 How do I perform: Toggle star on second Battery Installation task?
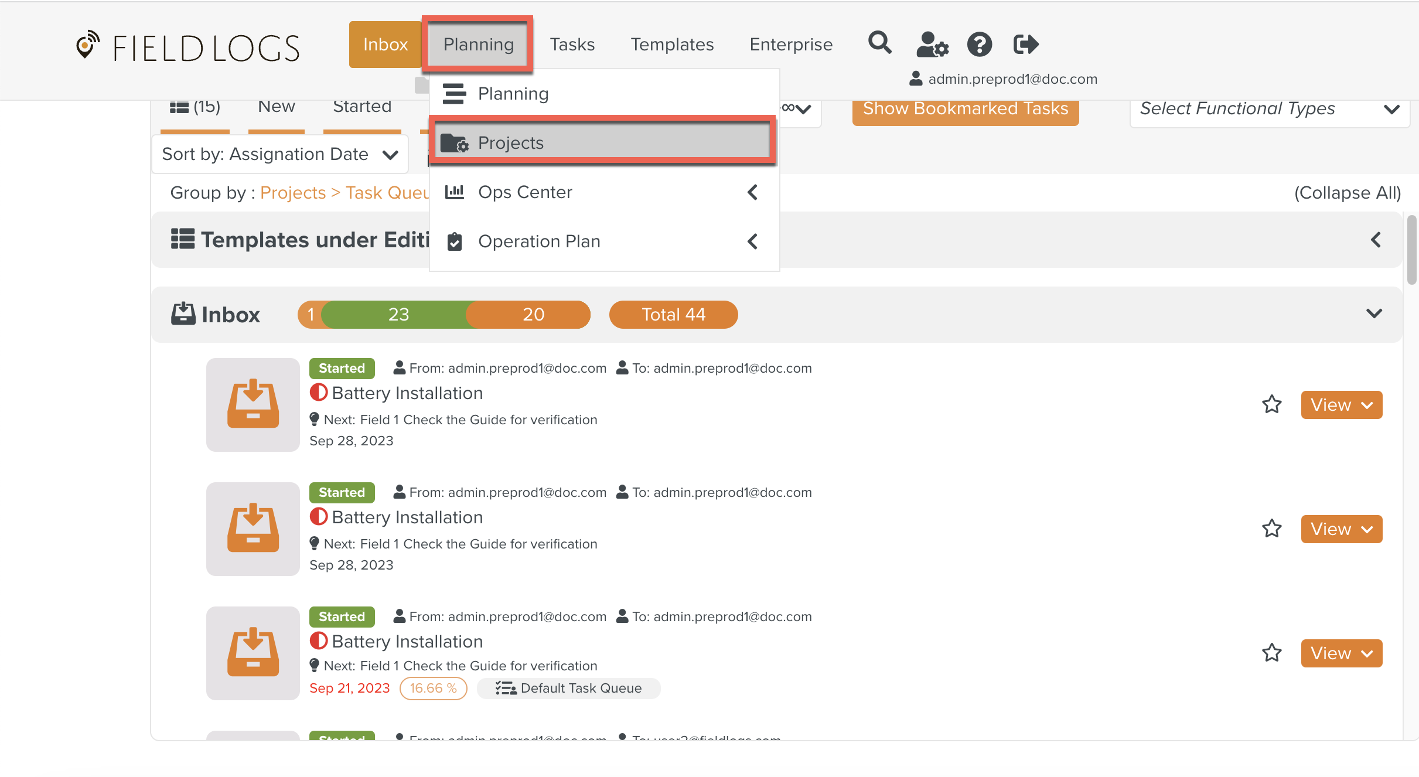(x=1271, y=529)
